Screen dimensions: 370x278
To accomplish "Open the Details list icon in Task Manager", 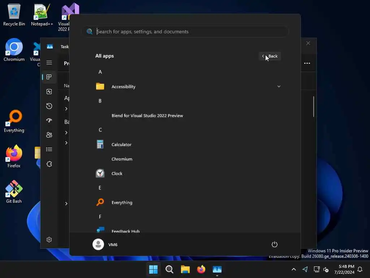I will [x=49, y=149].
